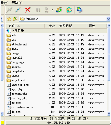This screenshot has width=111, height=125.
Task: Sort by the 属性 column header
Action: pyautogui.click(x=96, y=26)
